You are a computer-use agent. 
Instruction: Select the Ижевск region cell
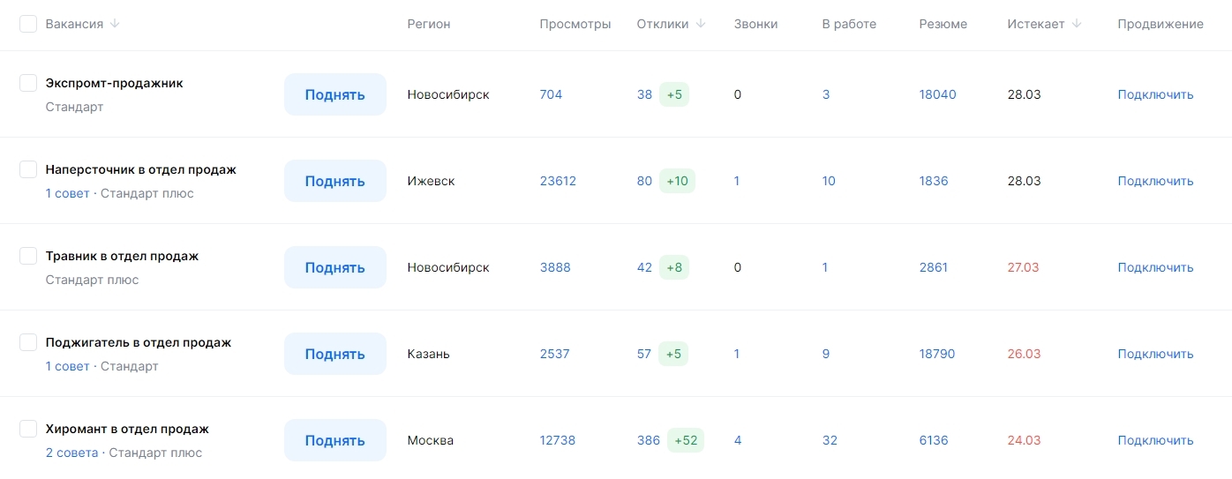pyautogui.click(x=431, y=181)
